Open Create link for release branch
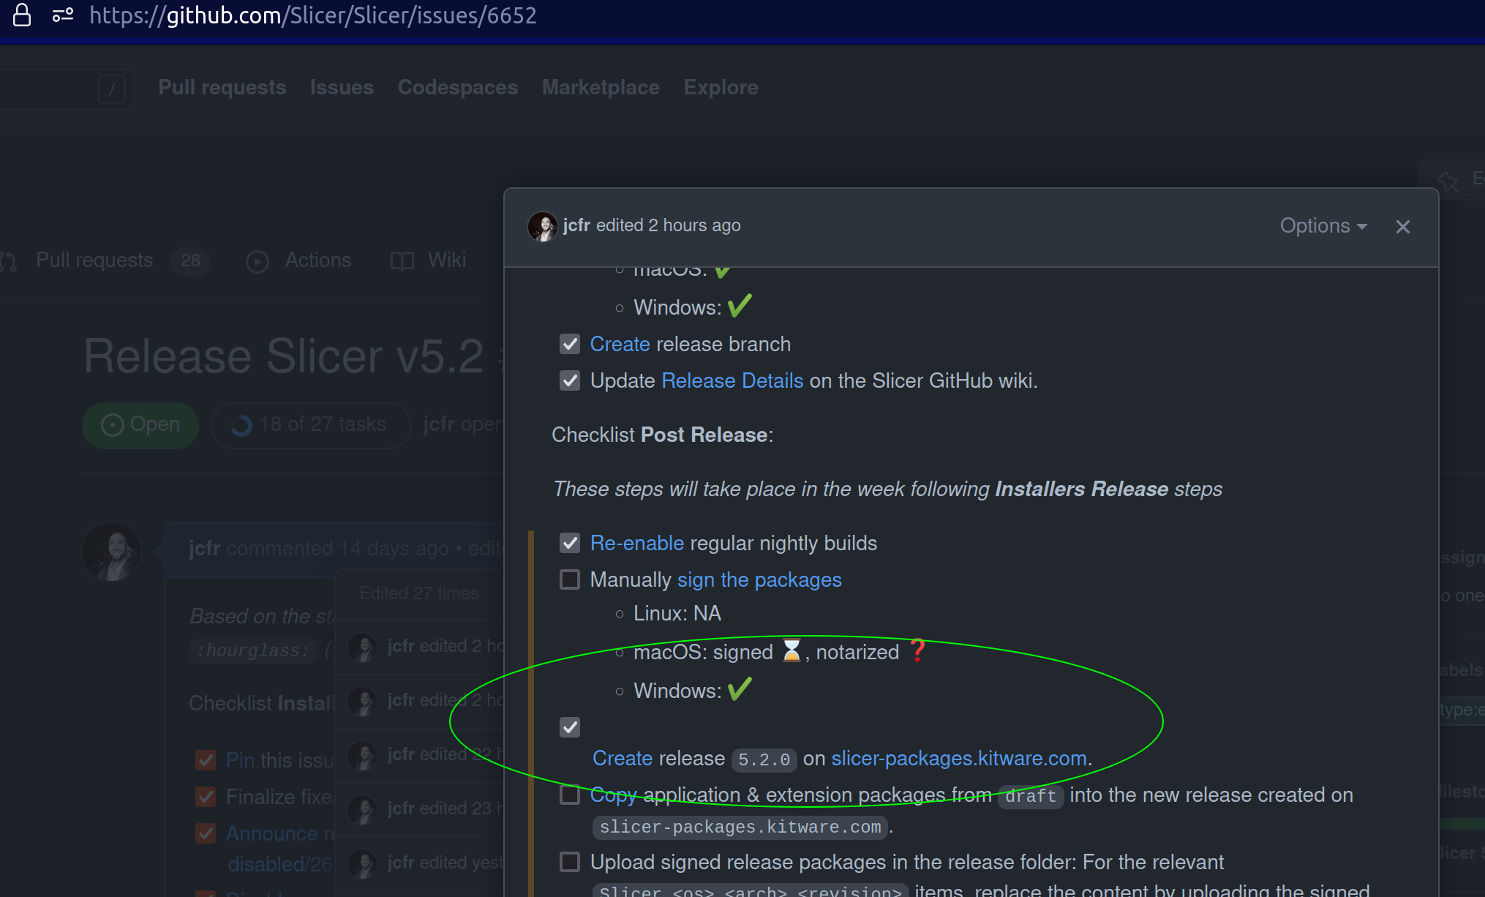Screen dimensions: 1485x897 (x=620, y=344)
